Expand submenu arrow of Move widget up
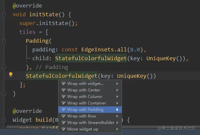The width and height of the screenshot is (200, 135). click(117, 129)
